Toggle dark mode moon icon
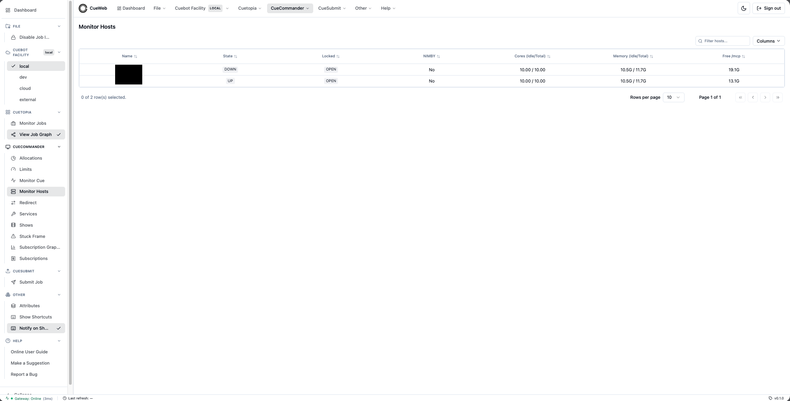790x401 pixels. [743, 8]
